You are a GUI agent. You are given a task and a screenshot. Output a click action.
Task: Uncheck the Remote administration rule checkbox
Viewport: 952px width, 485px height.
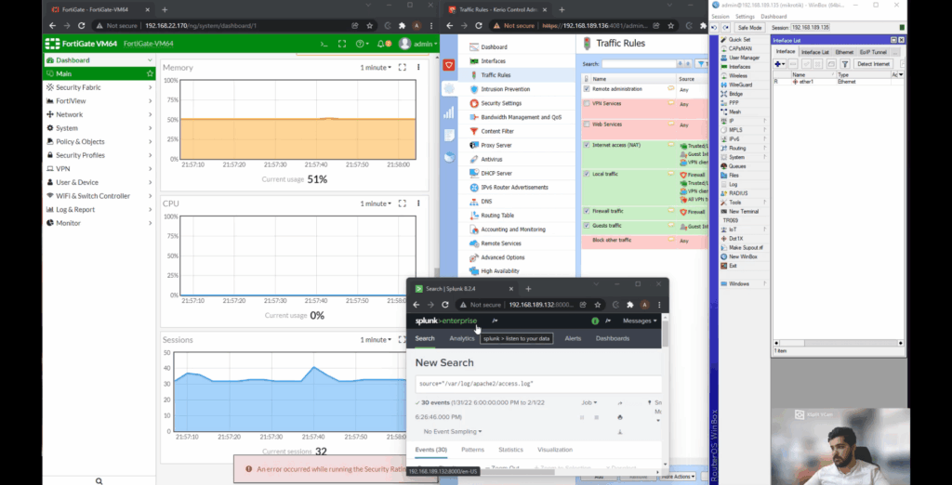pos(587,88)
